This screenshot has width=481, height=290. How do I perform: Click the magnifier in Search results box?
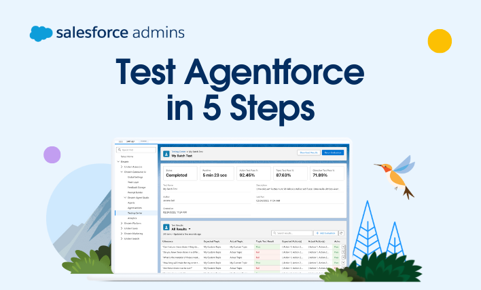(275, 233)
